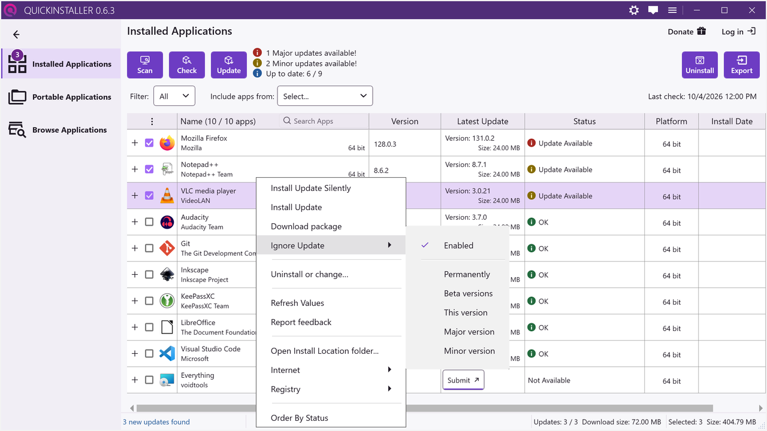The image size is (767, 431).
Task: Click the Inkscape app icon
Action: 167,275
